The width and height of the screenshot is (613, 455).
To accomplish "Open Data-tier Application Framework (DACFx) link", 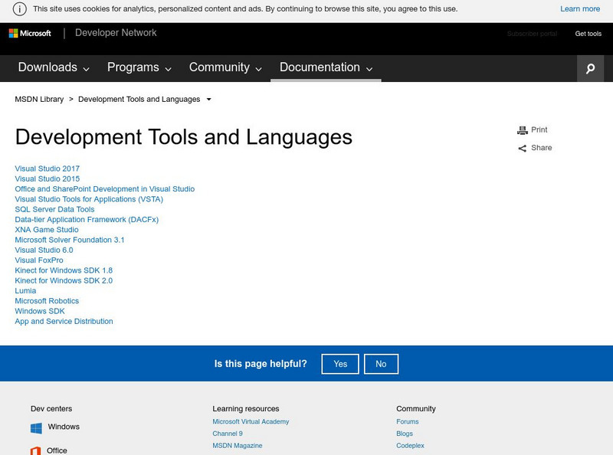I will [x=87, y=219].
